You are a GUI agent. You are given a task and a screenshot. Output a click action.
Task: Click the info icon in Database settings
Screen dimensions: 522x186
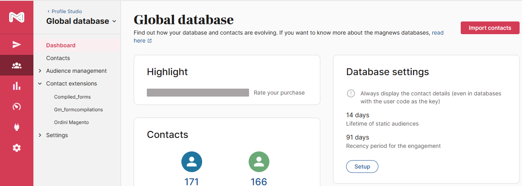[351, 93]
